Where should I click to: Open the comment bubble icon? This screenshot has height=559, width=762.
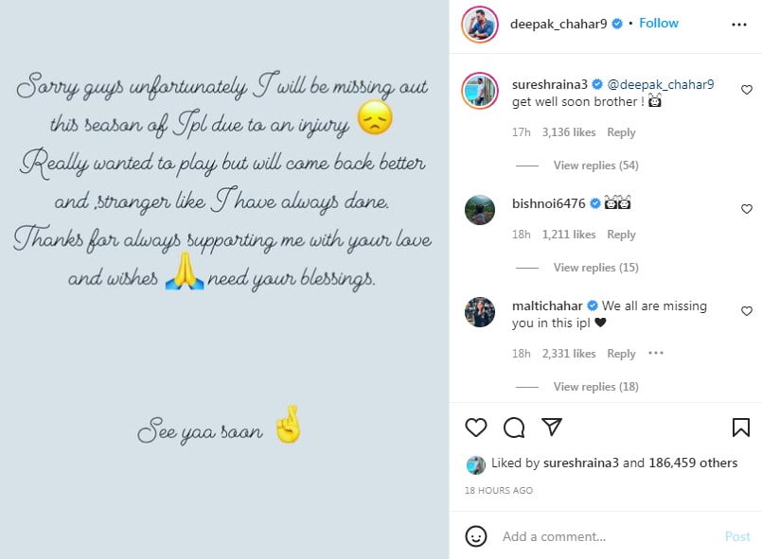(514, 428)
